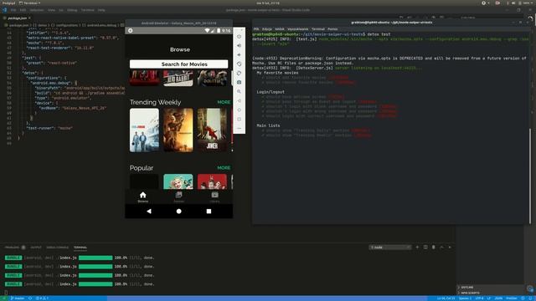The height and width of the screenshot is (301, 536).
Task: Click emulator sidebar overview square icon
Action: 239,119
